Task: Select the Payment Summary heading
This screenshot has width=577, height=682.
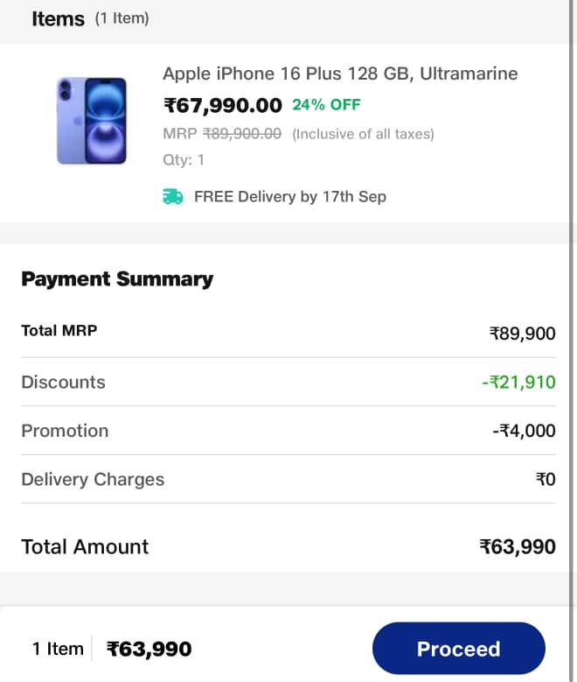Action: 117,279
